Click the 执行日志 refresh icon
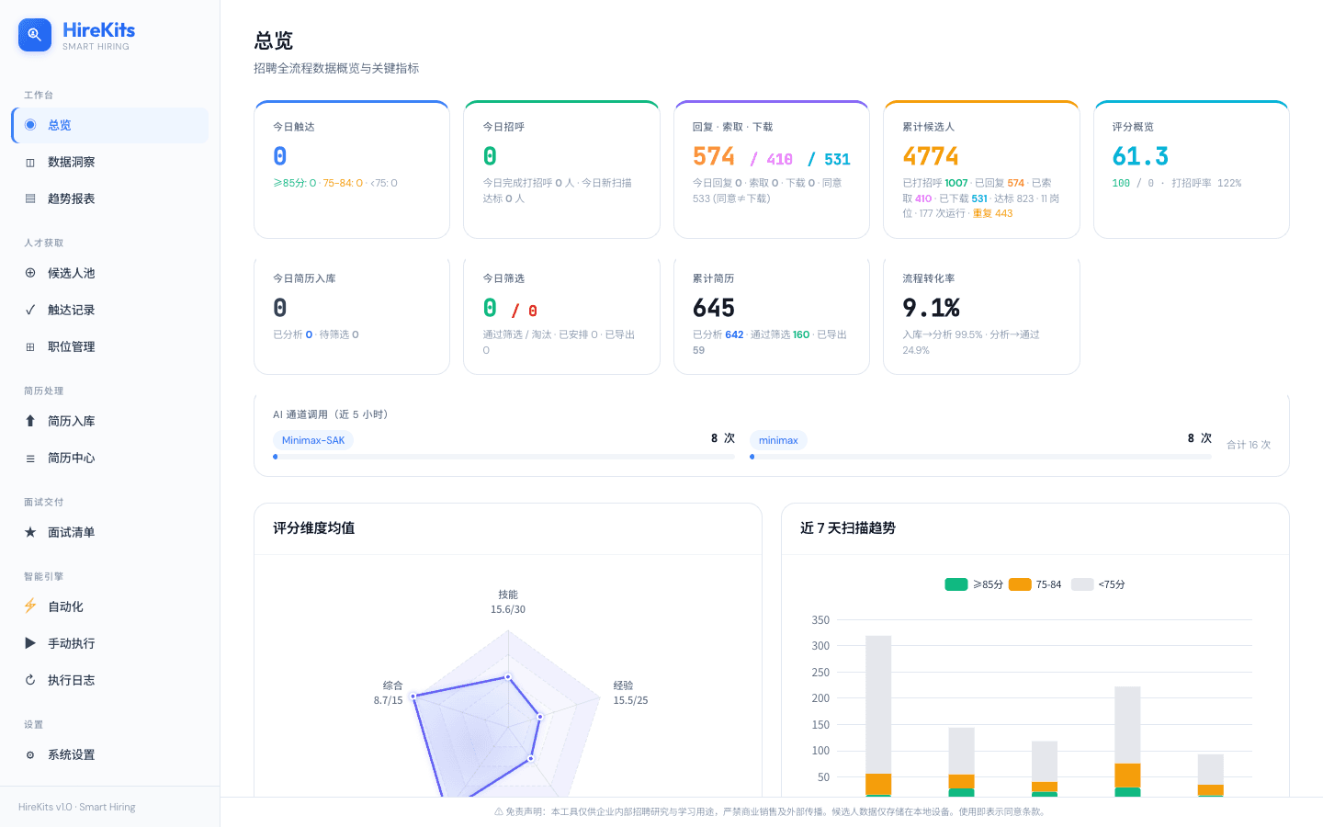Viewport: 1323px width, 827px height. point(30,680)
